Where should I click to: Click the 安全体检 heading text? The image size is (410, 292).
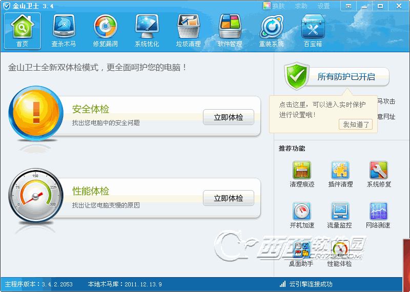pyautogui.click(x=91, y=109)
